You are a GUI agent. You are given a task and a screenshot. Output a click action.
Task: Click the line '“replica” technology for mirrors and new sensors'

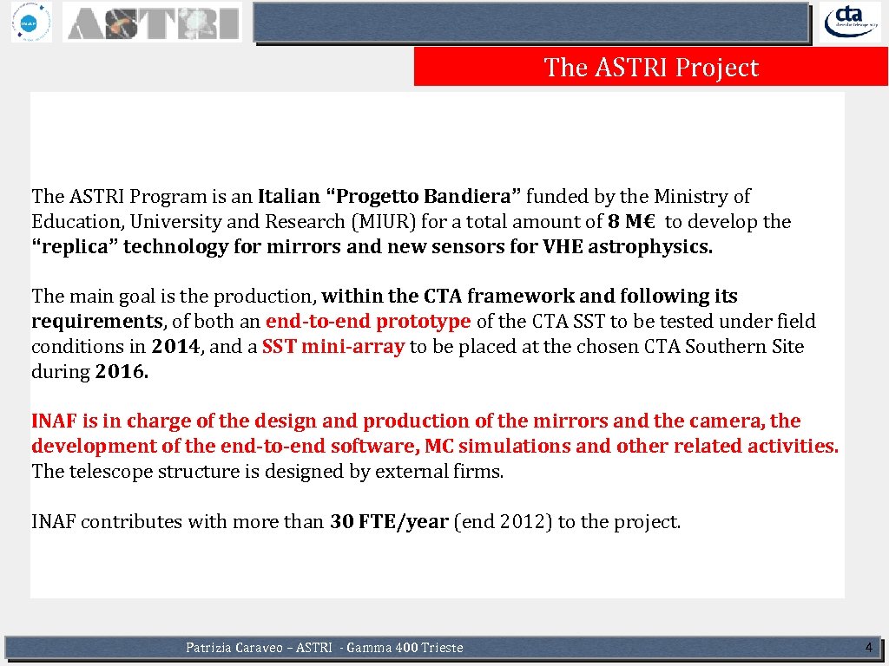pyautogui.click(x=372, y=246)
